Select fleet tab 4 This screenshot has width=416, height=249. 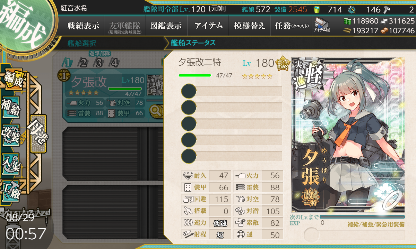114,63
